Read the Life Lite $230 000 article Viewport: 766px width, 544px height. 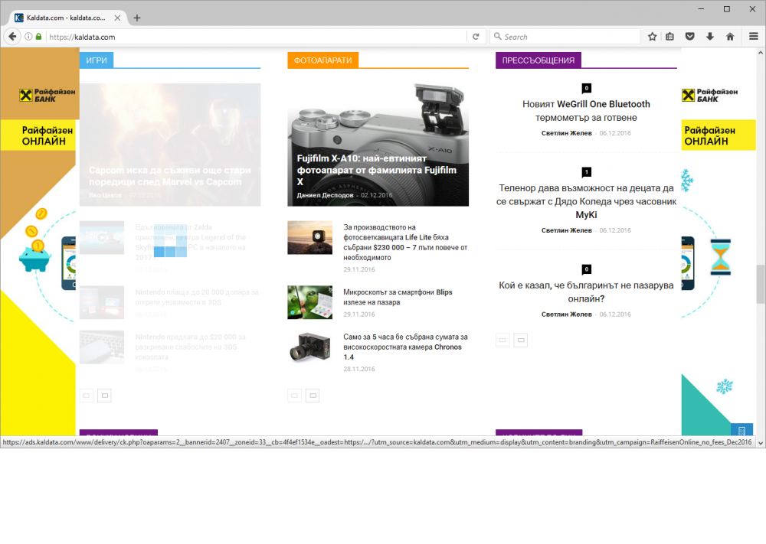tap(405, 243)
